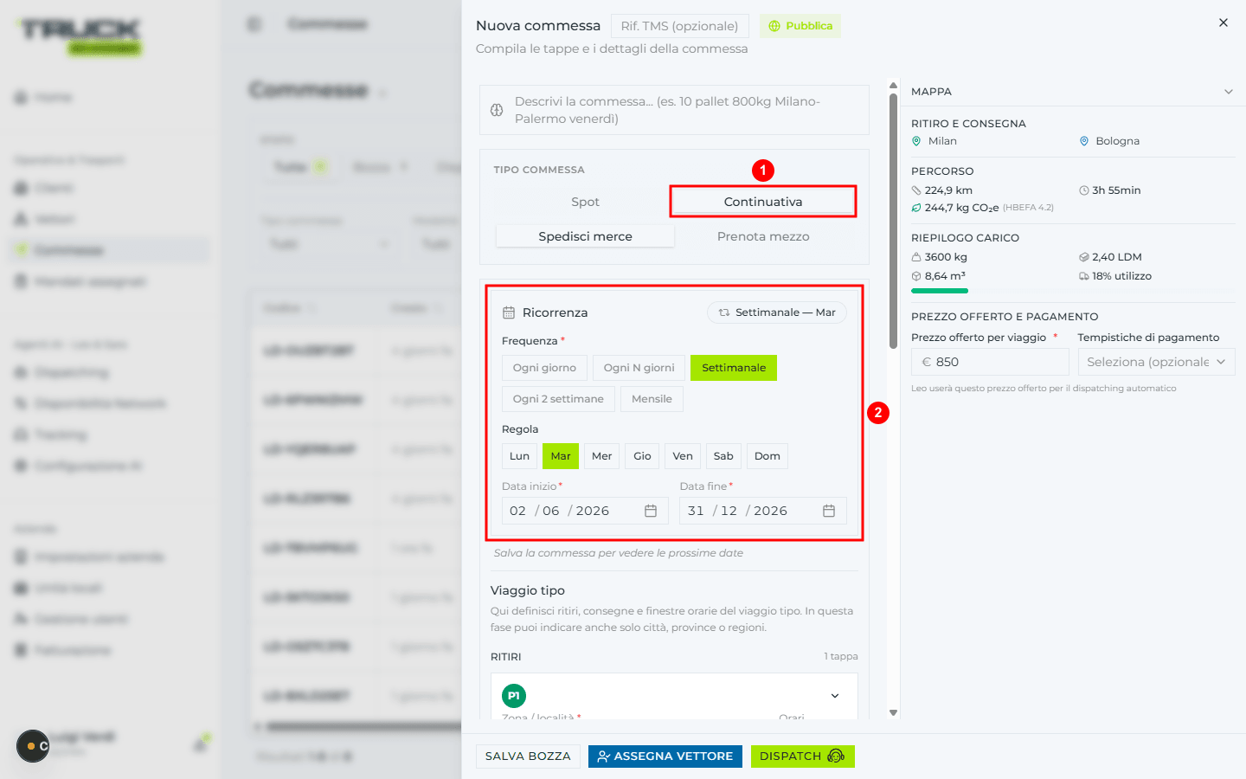1246x779 pixels.
Task: Toggle Ven weekday
Action: pos(683,456)
